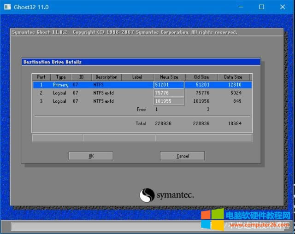Select the Primary partition row type
The height and width of the screenshot is (234, 295).
pos(60,85)
